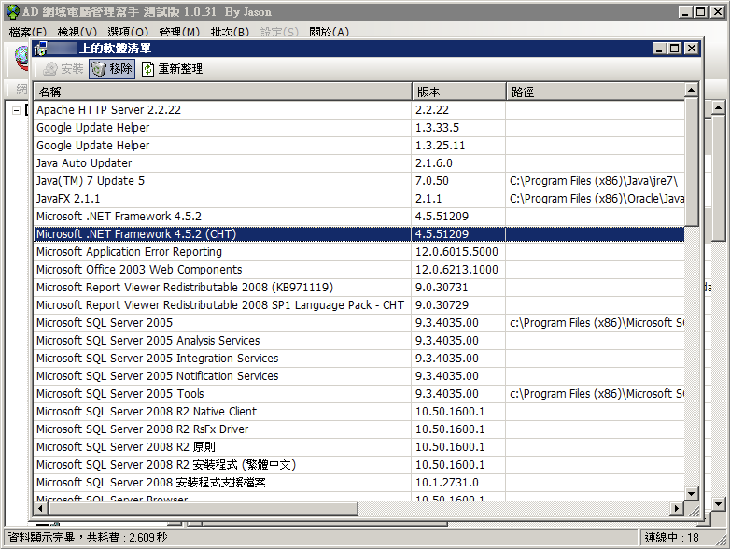Click the vertical scrollbar thumb in list
Viewport: 730px width, 549px height.
pyautogui.click(x=691, y=162)
